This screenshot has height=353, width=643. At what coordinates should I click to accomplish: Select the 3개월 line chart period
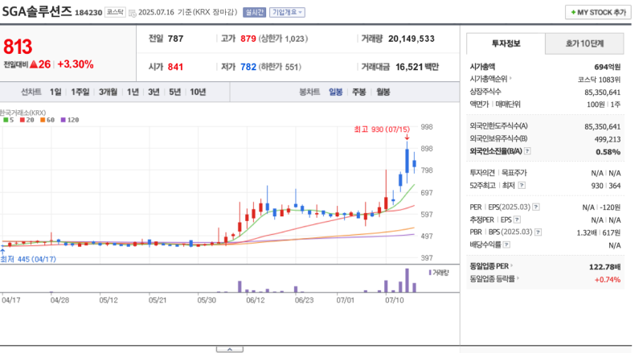[x=108, y=92]
